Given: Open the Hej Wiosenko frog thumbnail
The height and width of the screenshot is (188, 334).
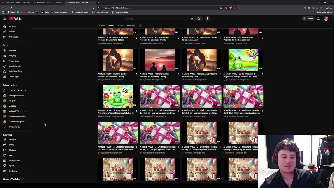Looking at the screenshot, I should [x=243, y=60].
